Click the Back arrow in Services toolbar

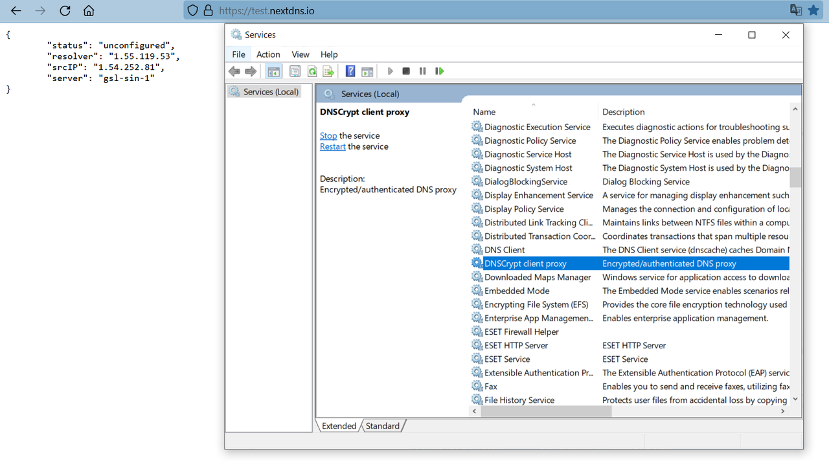tap(234, 71)
